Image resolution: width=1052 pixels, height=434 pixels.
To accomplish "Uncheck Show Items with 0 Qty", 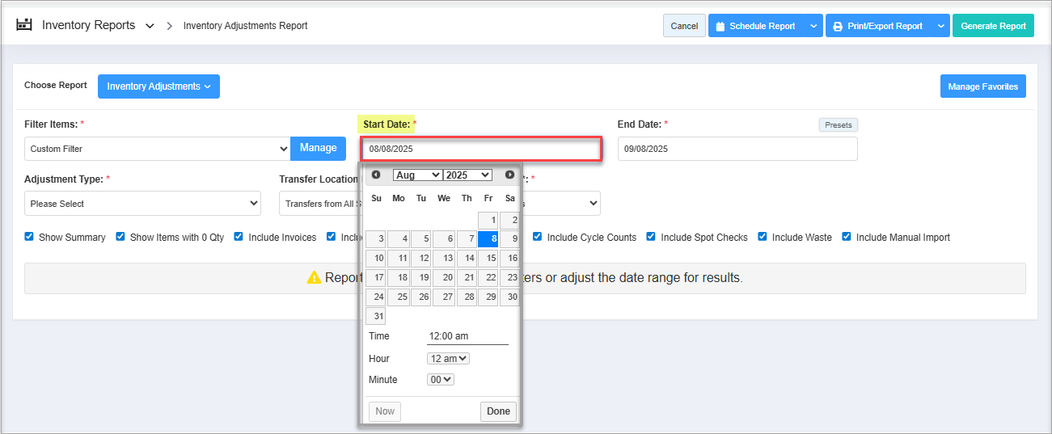I will pos(120,237).
